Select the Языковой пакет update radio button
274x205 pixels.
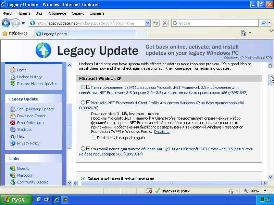click(83, 148)
